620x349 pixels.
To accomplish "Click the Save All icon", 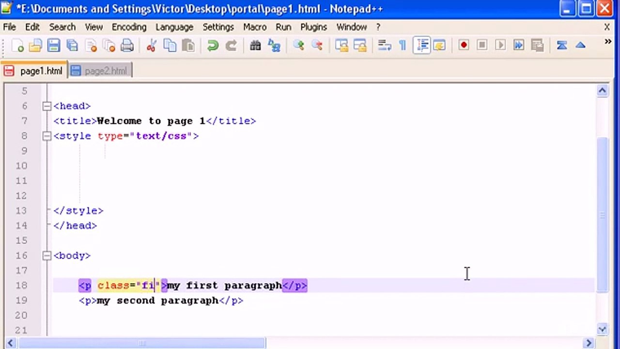I will pyautogui.click(x=72, y=46).
